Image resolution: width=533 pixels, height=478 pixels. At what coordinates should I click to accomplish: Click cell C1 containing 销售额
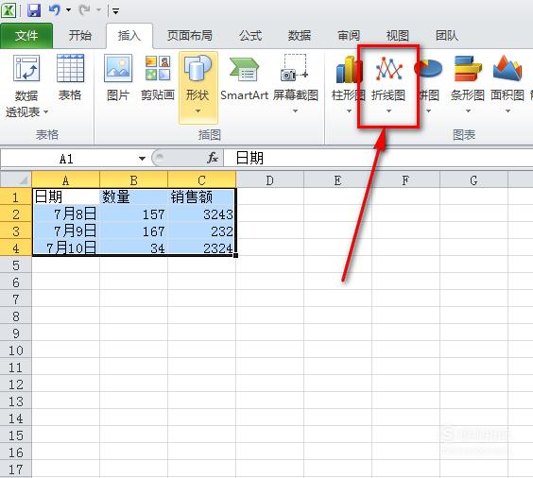click(201, 196)
